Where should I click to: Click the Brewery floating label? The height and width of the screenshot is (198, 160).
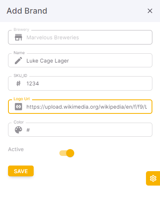(21, 30)
